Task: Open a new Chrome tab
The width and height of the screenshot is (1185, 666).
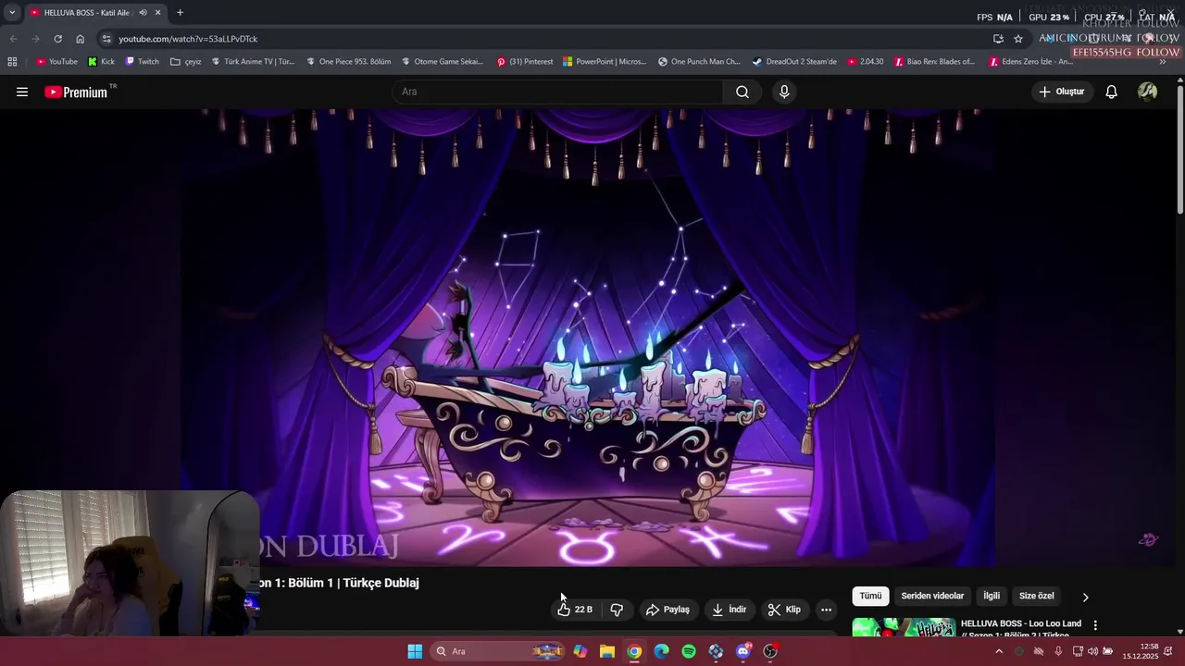Action: coord(180,13)
